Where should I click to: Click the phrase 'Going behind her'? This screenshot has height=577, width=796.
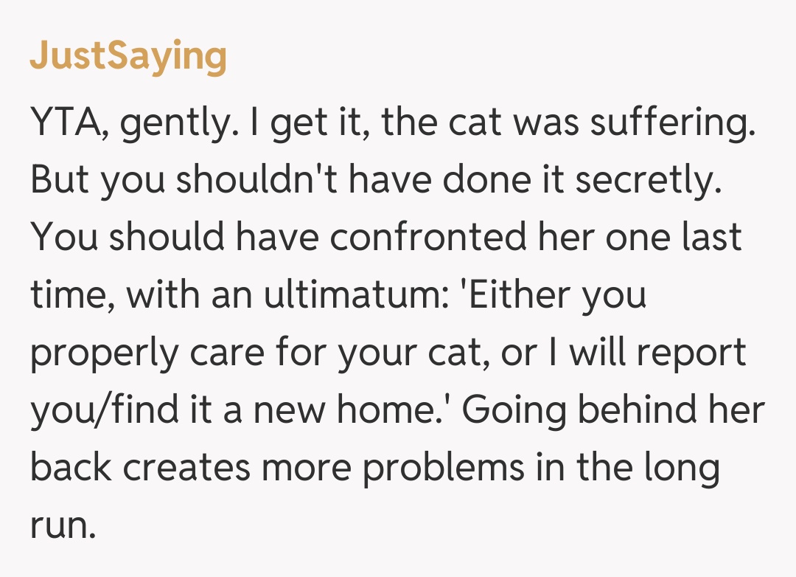pyautogui.click(x=613, y=411)
